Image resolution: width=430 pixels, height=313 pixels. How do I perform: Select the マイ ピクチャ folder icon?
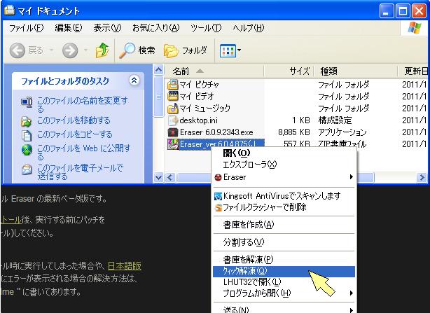pyautogui.click(x=173, y=85)
